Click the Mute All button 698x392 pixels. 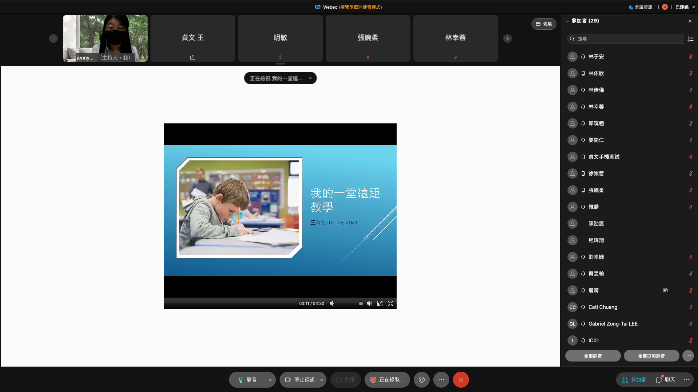pos(593,356)
